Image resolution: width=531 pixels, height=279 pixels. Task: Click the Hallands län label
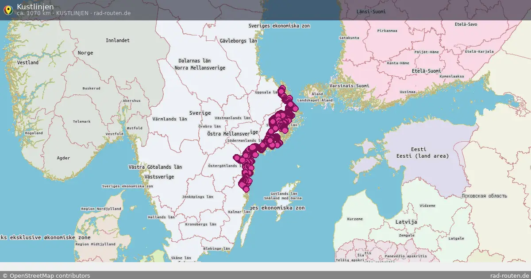click(x=161, y=217)
